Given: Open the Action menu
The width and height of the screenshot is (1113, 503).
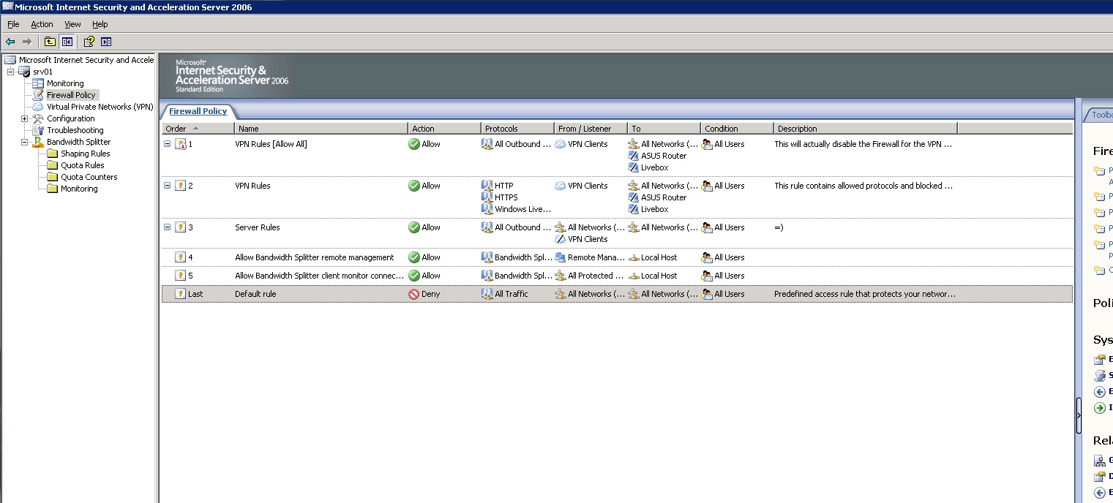Looking at the screenshot, I should tap(42, 24).
